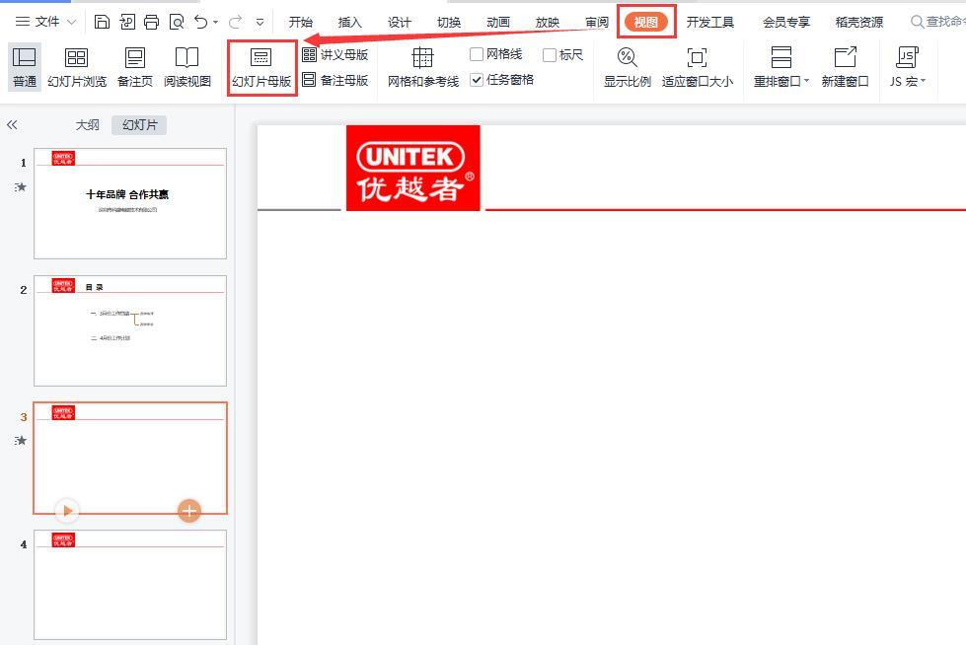Click the orange plus to add slide
The height and width of the screenshot is (645, 966).
(189, 510)
